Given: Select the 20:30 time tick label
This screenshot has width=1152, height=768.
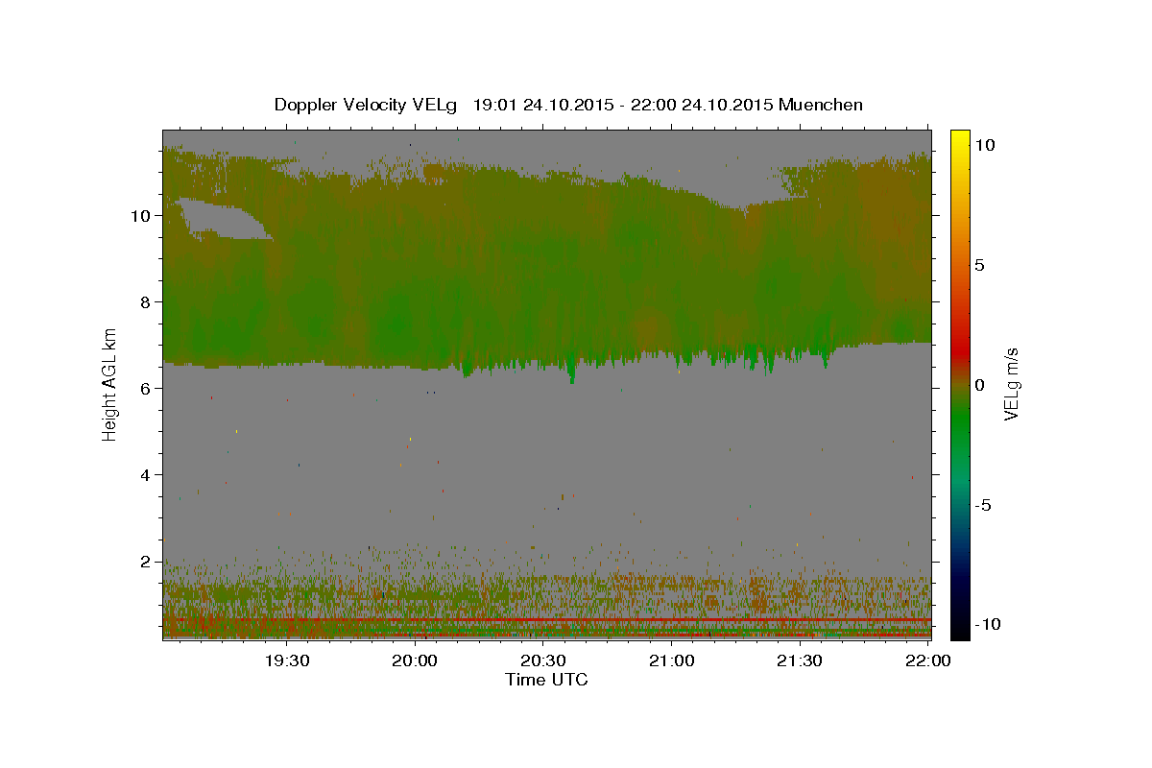Looking at the screenshot, I should pyautogui.click(x=542, y=660).
